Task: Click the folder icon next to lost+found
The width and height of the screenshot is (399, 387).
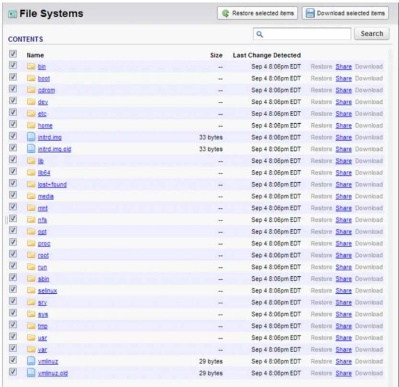Action: (31, 184)
